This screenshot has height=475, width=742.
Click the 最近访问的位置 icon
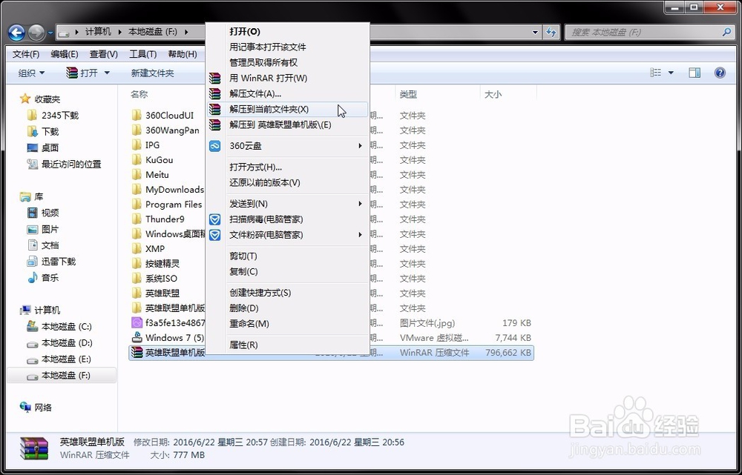click(32, 164)
